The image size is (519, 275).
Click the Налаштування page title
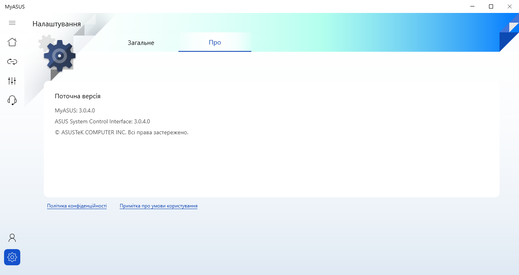[x=57, y=24]
